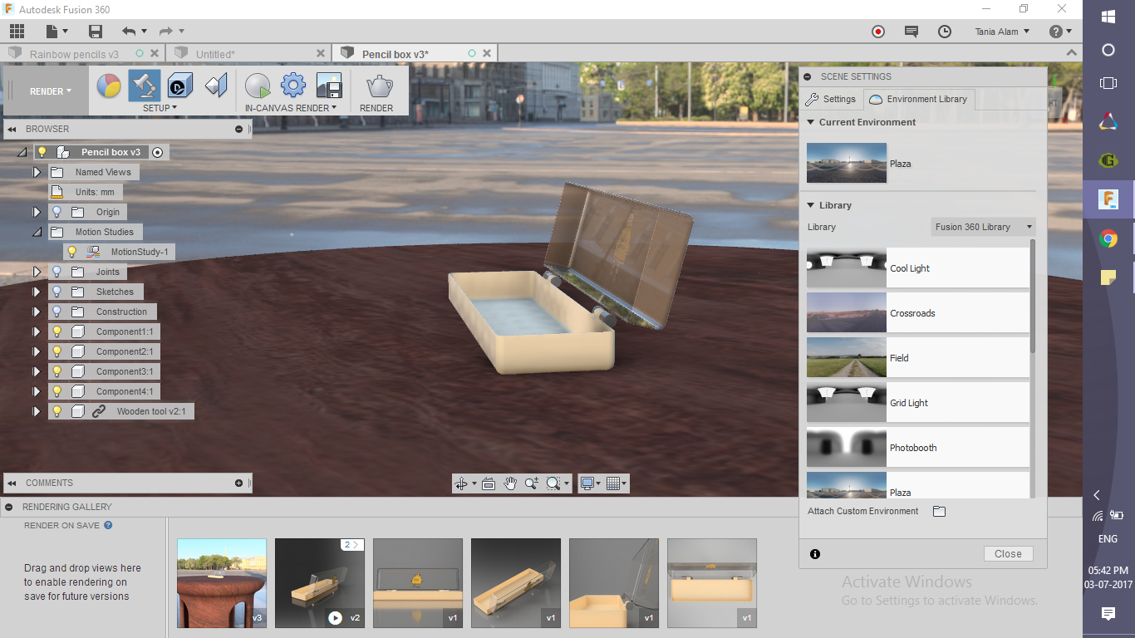Launch the Render teapot icon

point(380,86)
